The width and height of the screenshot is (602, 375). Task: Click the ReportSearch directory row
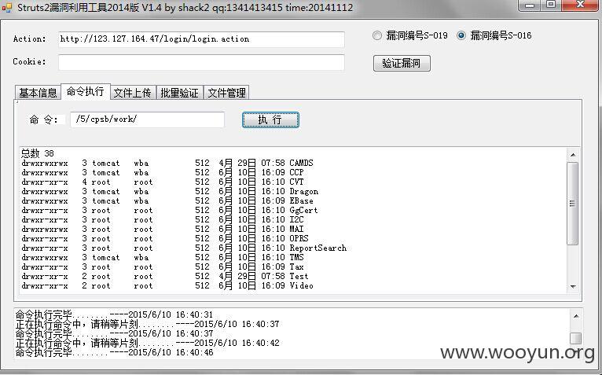(184, 248)
